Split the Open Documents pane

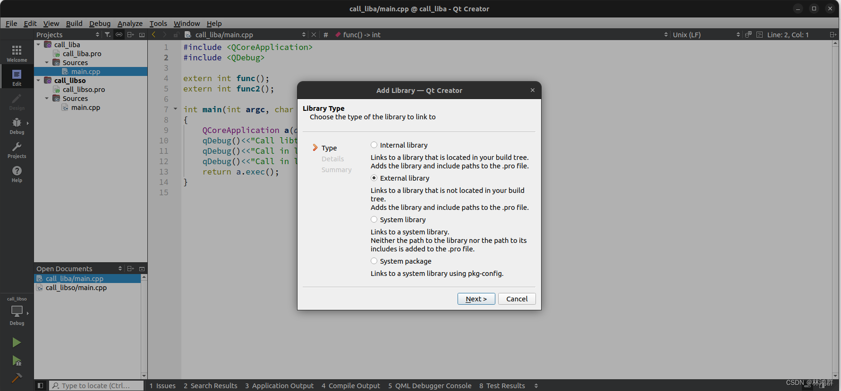(x=131, y=268)
